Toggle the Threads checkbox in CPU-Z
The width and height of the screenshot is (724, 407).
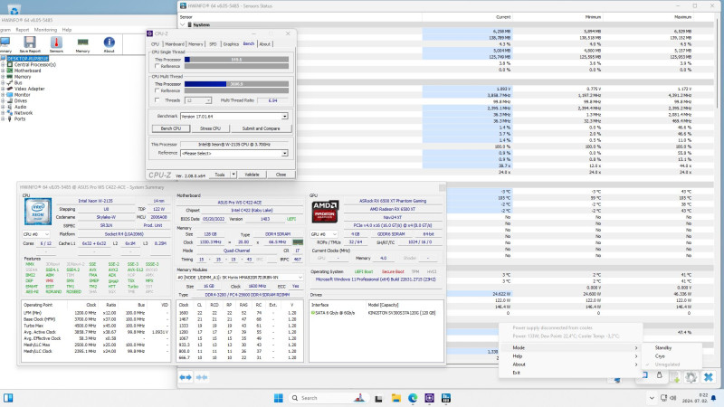157,100
